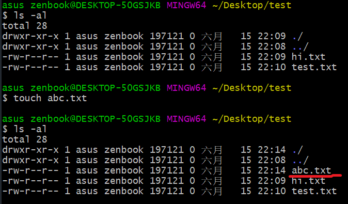The height and width of the screenshot is (204, 348).
Task: Click the ./ entry timestamped 22:14
Action: pos(297,150)
